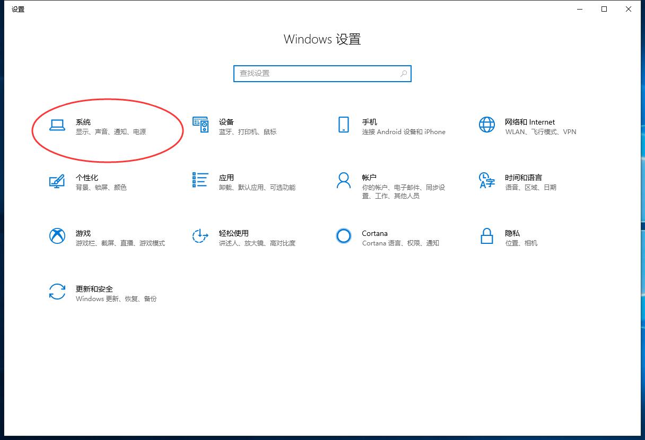
Task: Click the 语音、区域、日期 description
Action: pyautogui.click(x=531, y=188)
